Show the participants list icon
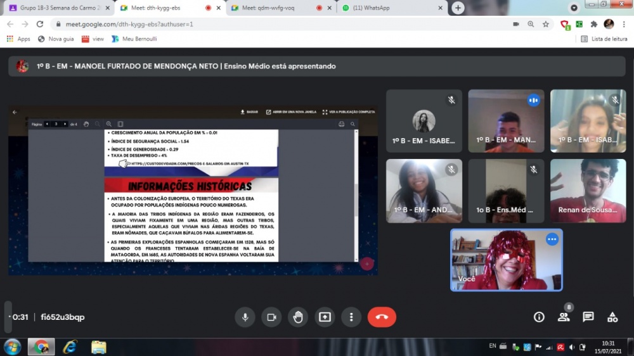This screenshot has width=634, height=356. (x=564, y=317)
